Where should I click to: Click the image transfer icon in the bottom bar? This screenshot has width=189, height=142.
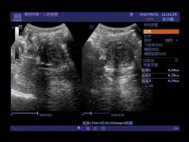coord(81,128)
